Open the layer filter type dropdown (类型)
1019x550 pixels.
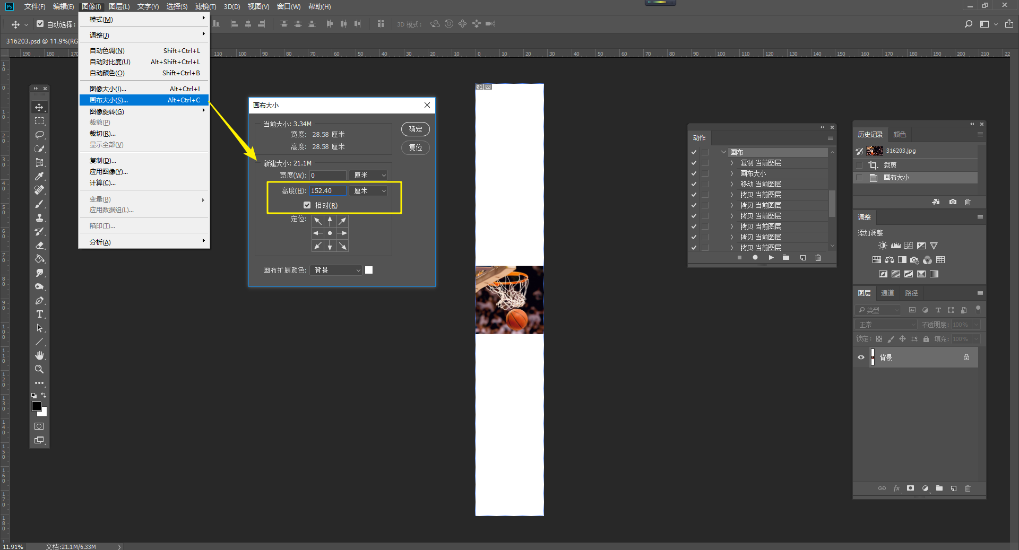point(878,310)
